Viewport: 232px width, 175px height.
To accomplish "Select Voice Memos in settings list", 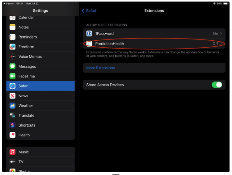I will click(x=40, y=56).
